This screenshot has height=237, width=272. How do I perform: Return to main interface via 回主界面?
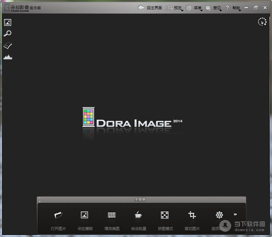[x=150, y=8]
